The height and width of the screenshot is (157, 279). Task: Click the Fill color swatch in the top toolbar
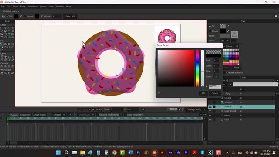tap(16, 17)
